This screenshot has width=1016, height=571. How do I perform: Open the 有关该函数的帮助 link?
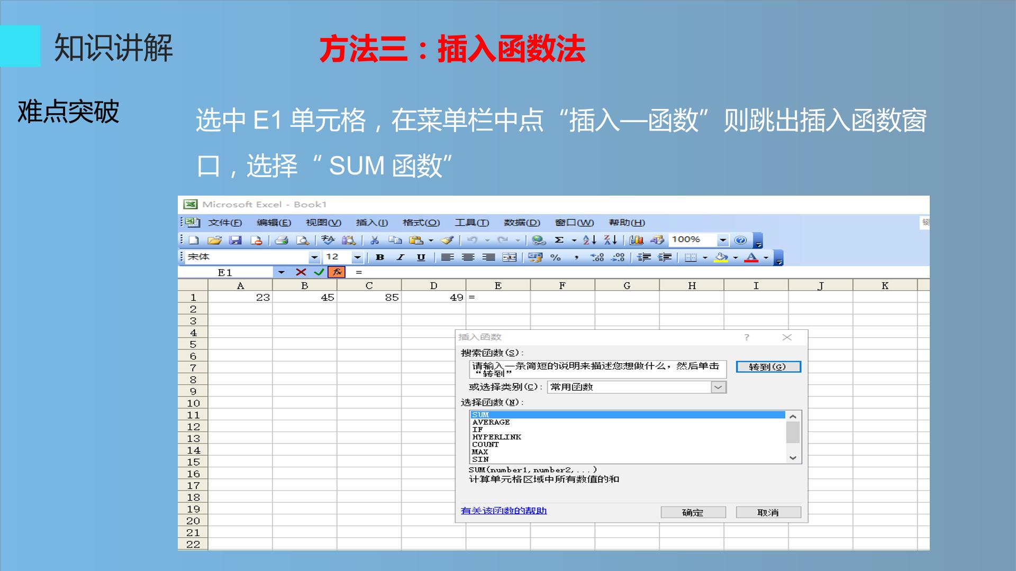coord(504,511)
